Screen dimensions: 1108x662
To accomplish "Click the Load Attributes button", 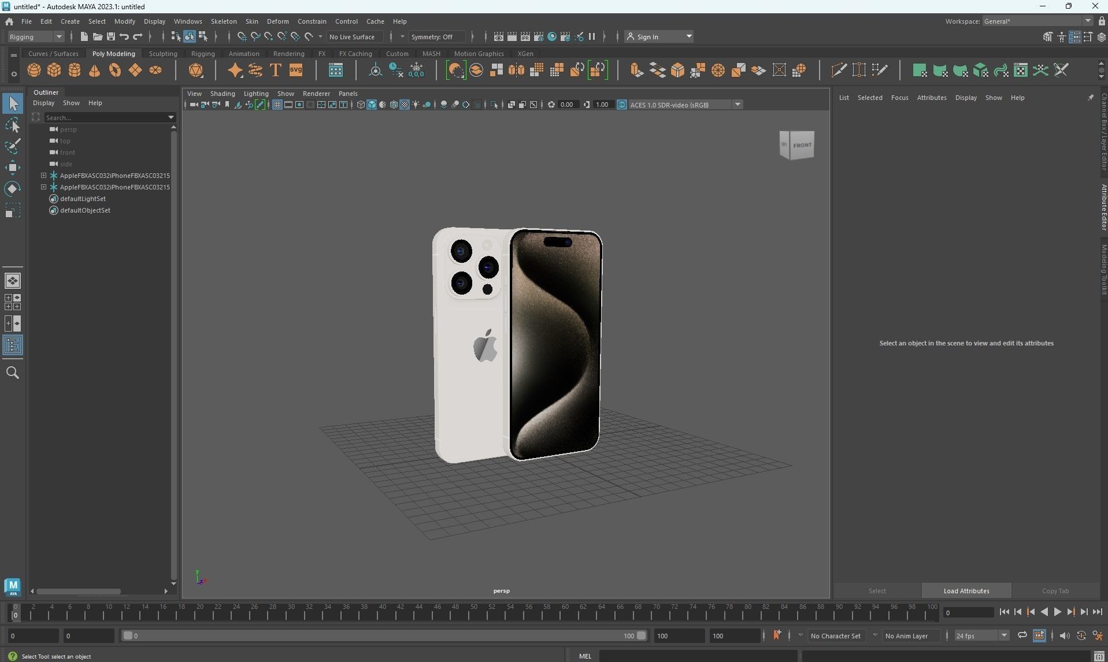I will [966, 591].
